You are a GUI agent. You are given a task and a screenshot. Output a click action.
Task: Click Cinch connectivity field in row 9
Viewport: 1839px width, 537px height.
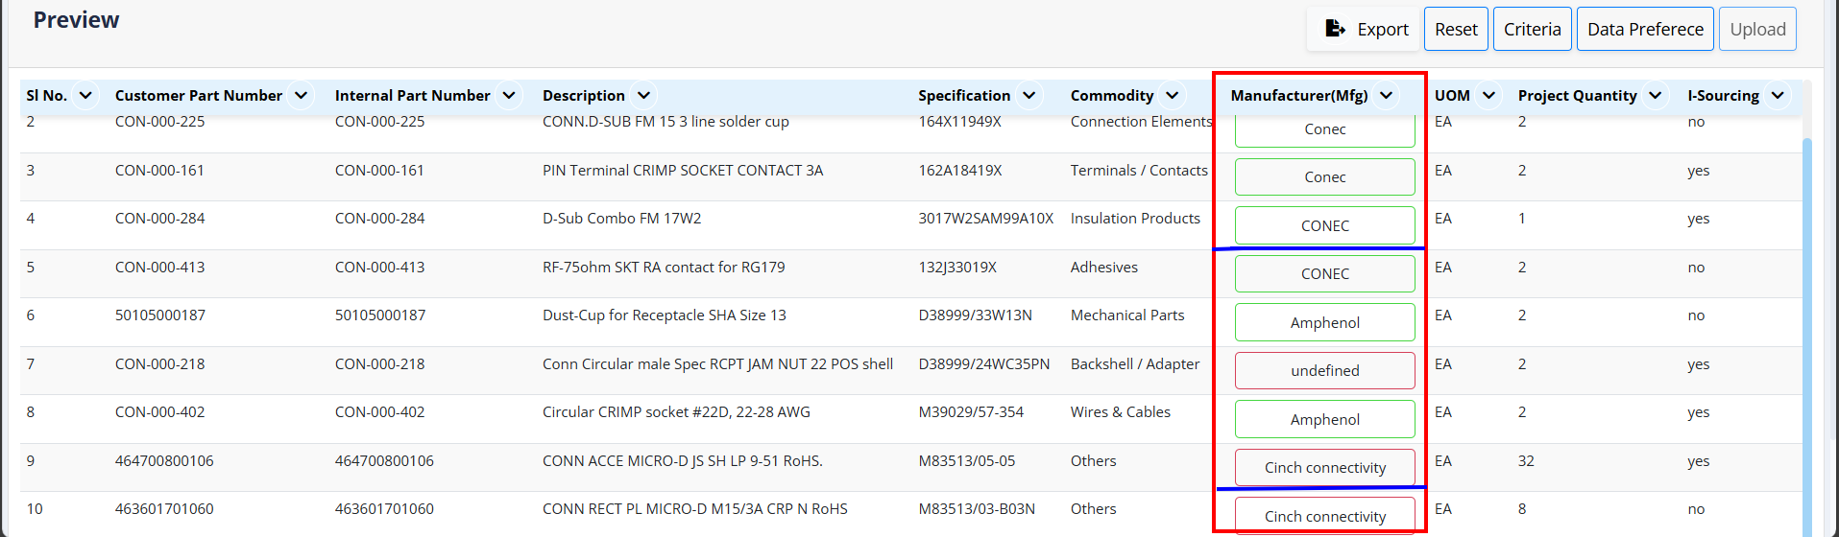tap(1324, 468)
